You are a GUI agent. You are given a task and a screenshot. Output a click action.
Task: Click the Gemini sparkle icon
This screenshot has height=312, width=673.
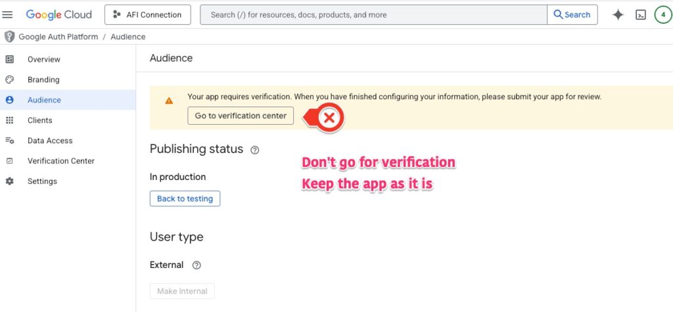(x=618, y=14)
